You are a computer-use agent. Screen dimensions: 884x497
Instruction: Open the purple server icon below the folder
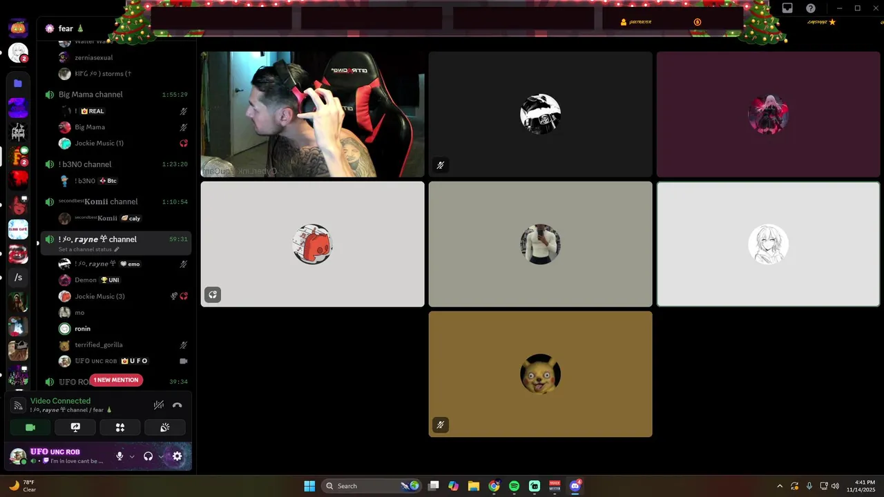coord(18,108)
